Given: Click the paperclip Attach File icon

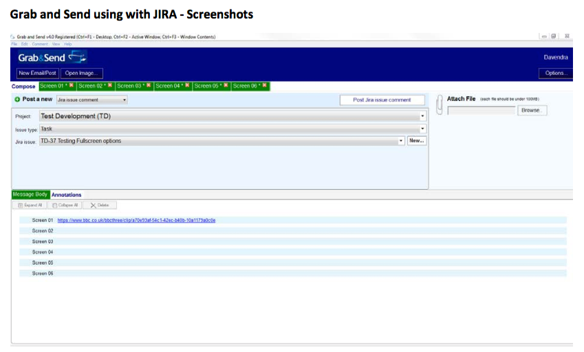Looking at the screenshot, I should coord(440,104).
